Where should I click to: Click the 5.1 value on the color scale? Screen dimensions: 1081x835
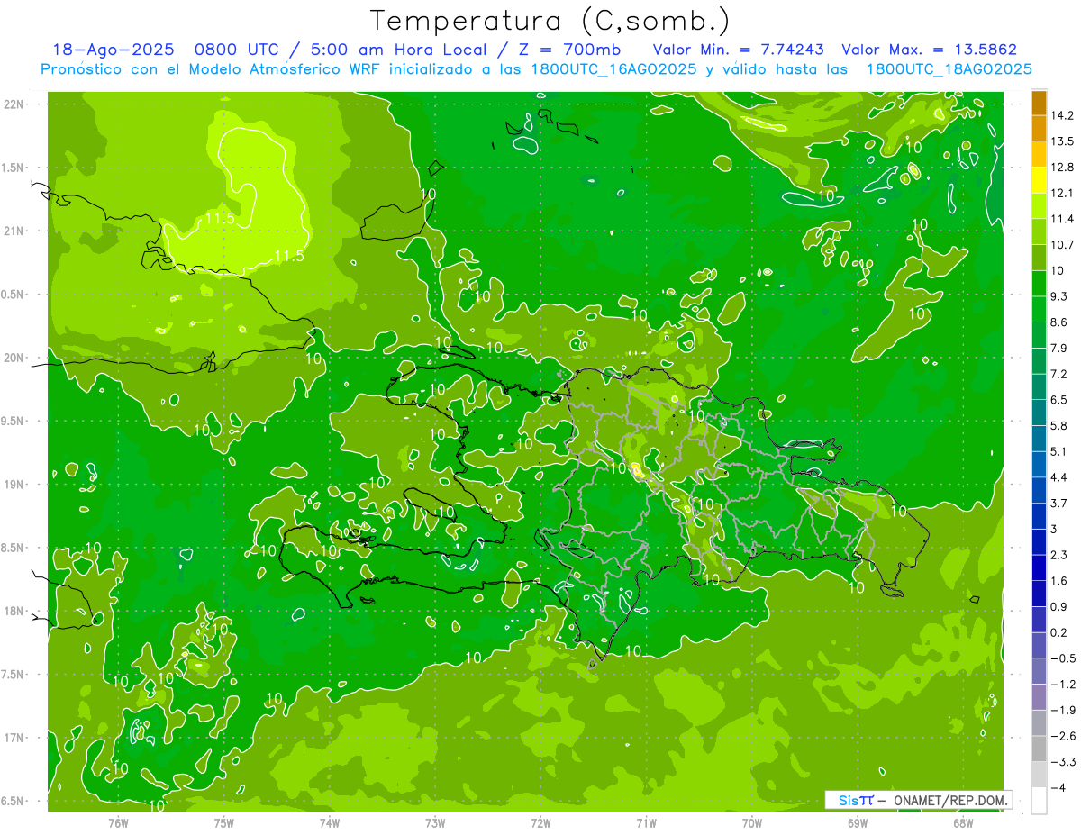point(1059,451)
